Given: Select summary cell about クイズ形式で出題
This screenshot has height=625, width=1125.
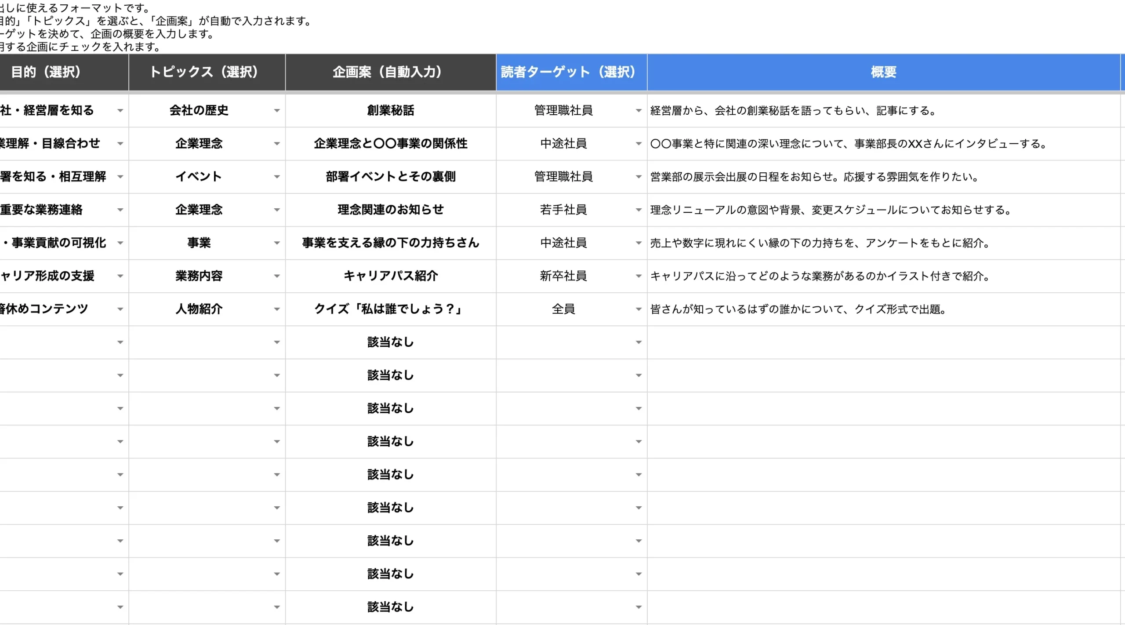Looking at the screenshot, I should [884, 309].
